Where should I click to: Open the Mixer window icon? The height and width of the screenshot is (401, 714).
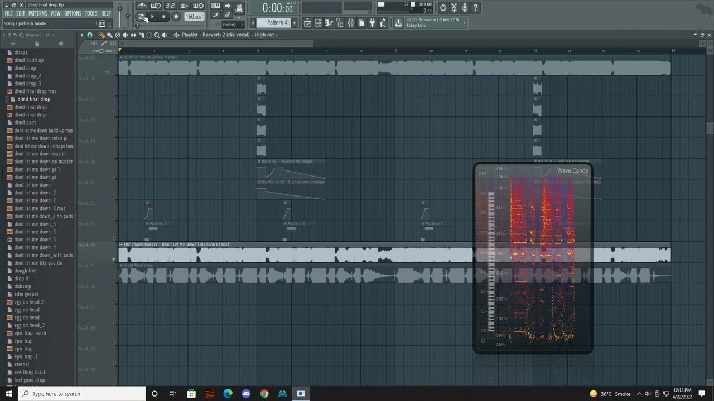[350, 23]
